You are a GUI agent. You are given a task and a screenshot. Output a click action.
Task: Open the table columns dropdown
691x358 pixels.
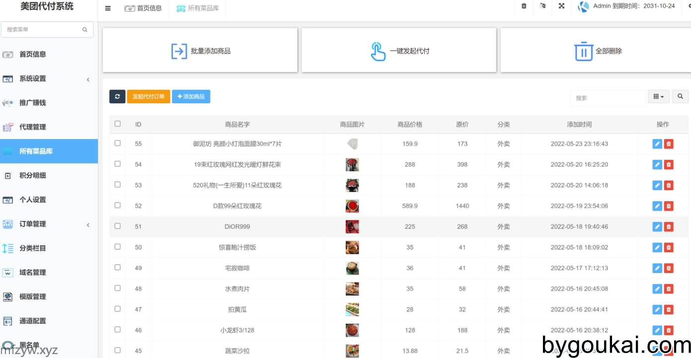(658, 97)
